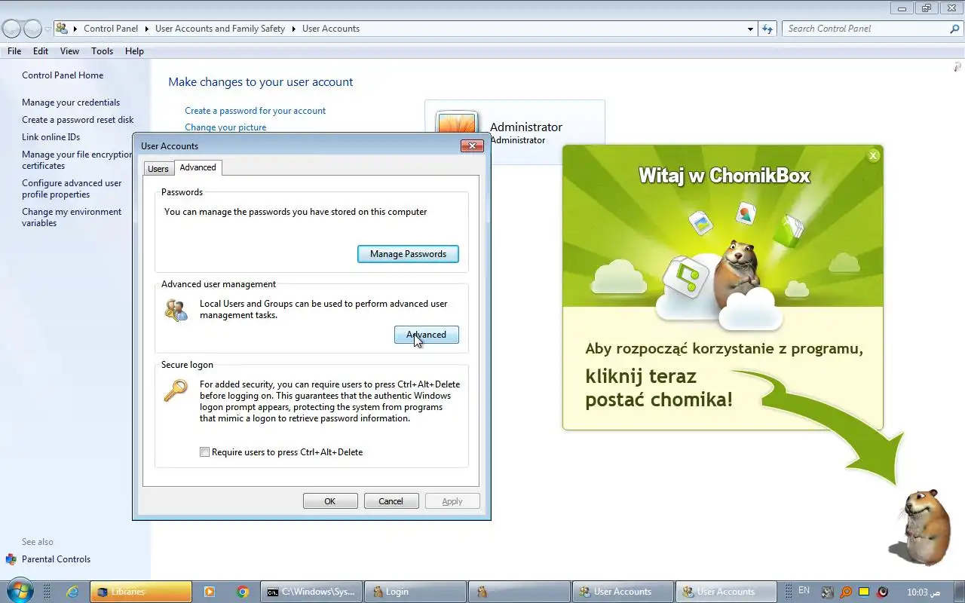
Task: Open the Parental Controls icon
Action: pyautogui.click(x=11, y=559)
